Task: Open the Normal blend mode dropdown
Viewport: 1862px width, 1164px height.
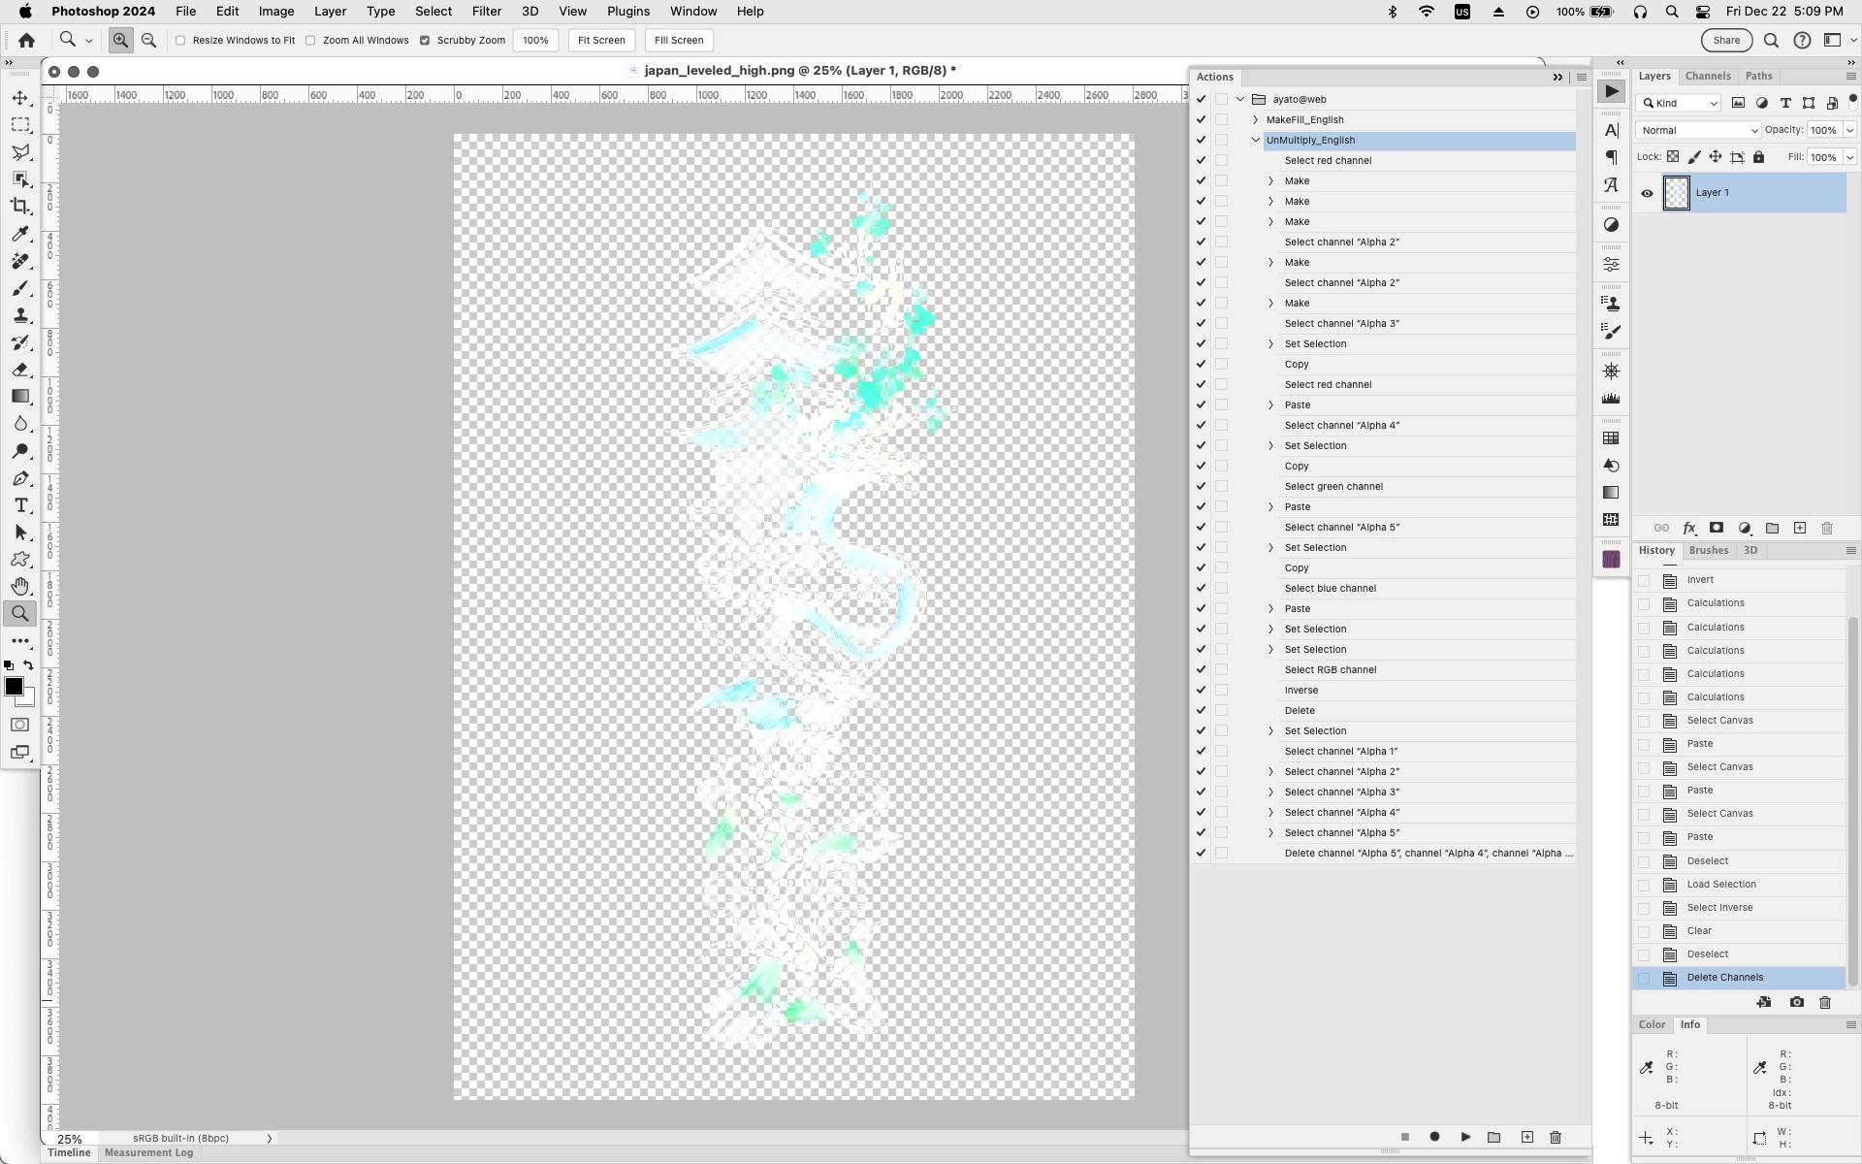Action: [x=1697, y=130]
